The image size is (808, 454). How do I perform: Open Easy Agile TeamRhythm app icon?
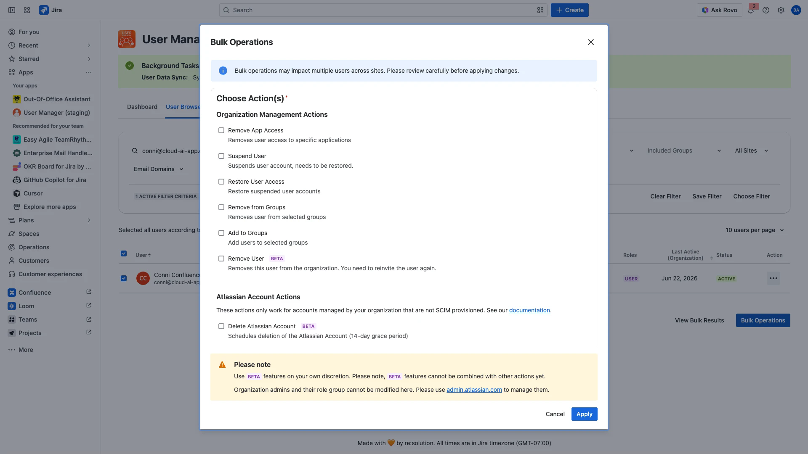point(17,140)
